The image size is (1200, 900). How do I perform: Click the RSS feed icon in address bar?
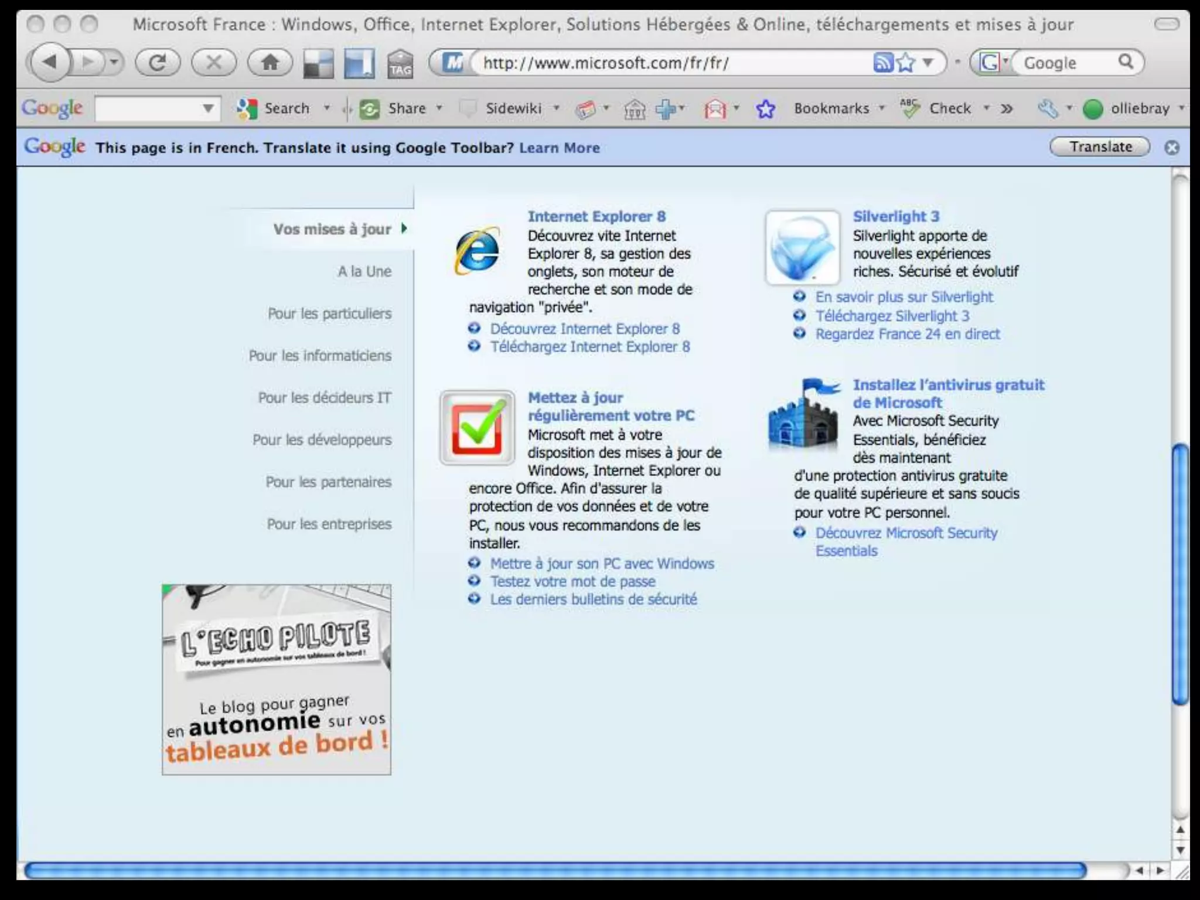(x=882, y=62)
